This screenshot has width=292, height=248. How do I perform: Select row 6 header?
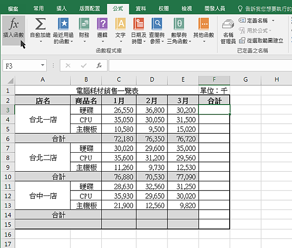pyautogui.click(x=8, y=139)
